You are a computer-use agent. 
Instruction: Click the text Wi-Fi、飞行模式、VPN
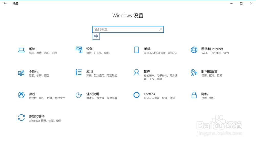pos(215,53)
